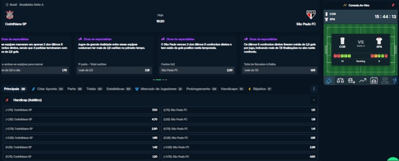Bet on (-0.25) Corinthians SP at 1.95
The image size is (399, 161).
(x=81, y=138)
